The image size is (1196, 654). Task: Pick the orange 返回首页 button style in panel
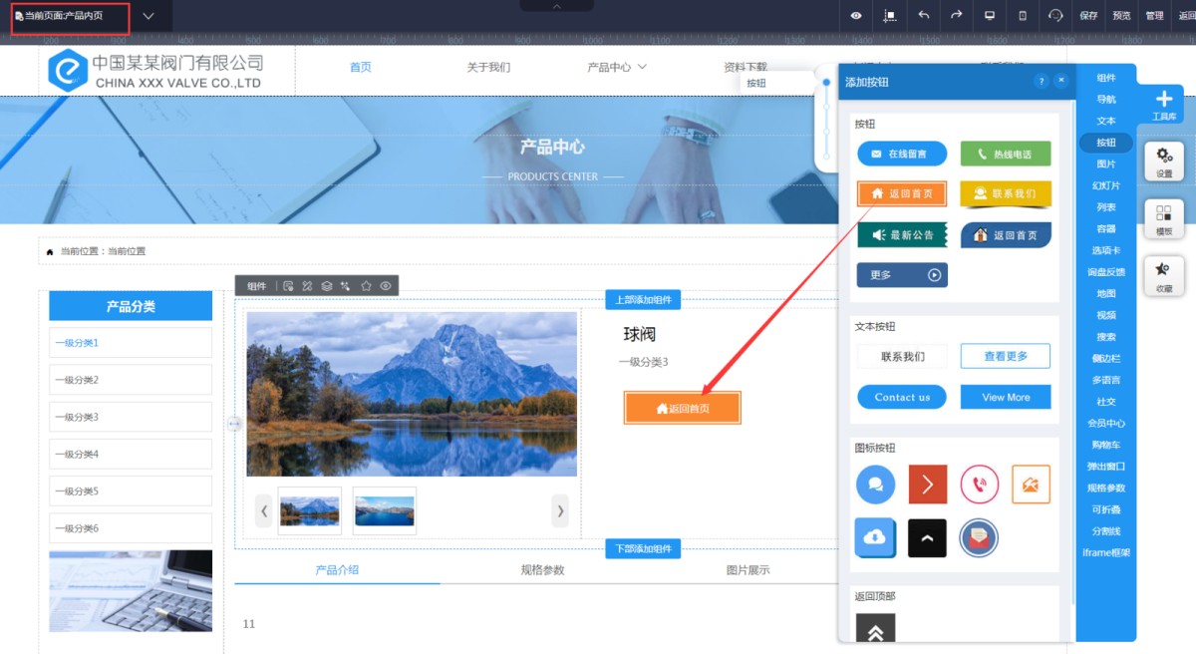point(902,193)
